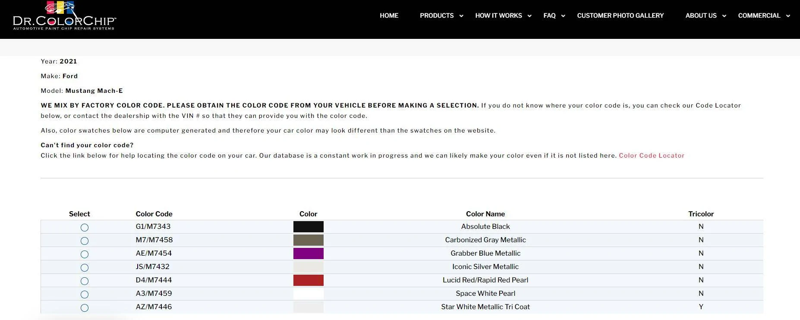Image resolution: width=800 pixels, height=320 pixels.
Task: Click the Absolute Black color name
Action: pos(485,226)
